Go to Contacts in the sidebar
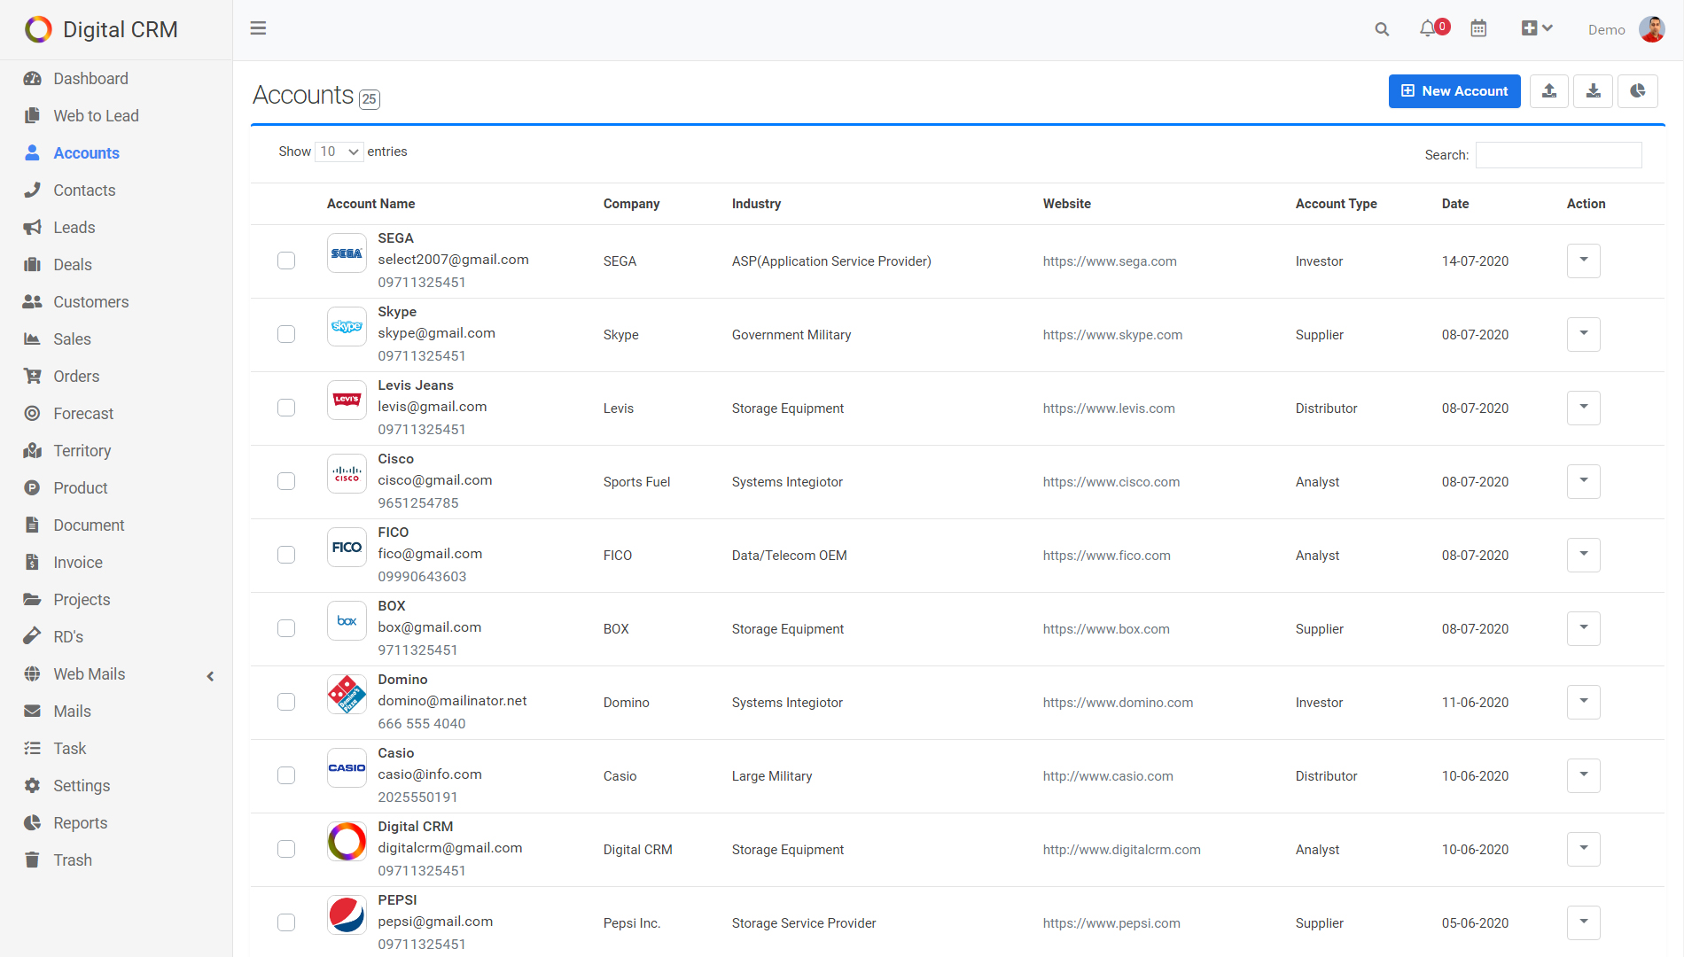Viewport: 1684px width, 957px height. pyautogui.click(x=84, y=191)
